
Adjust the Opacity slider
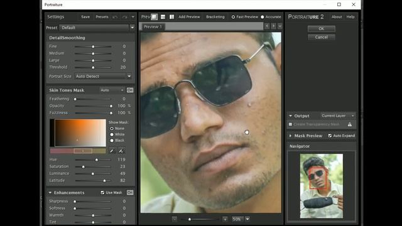93,106
